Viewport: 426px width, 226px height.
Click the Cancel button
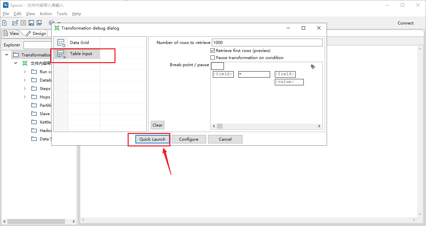[225, 139]
